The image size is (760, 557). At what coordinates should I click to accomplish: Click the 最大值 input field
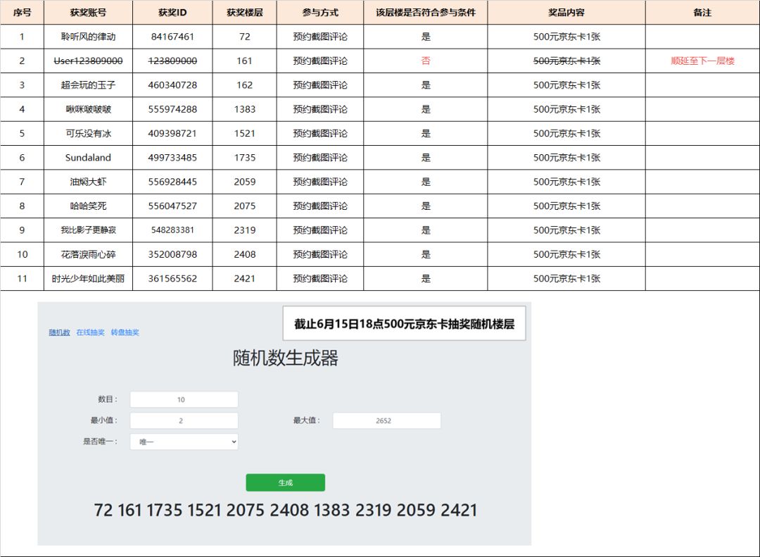387,420
